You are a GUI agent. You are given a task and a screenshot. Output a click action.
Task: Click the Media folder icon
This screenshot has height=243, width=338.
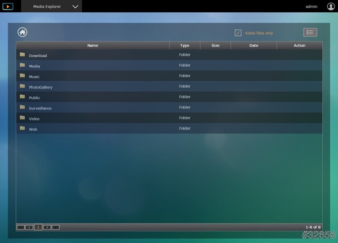pyautogui.click(x=23, y=65)
